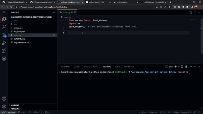Viewport: 203px width, 114px height.
Task: Change keyboard layout via Layout: US
Action: point(186,112)
